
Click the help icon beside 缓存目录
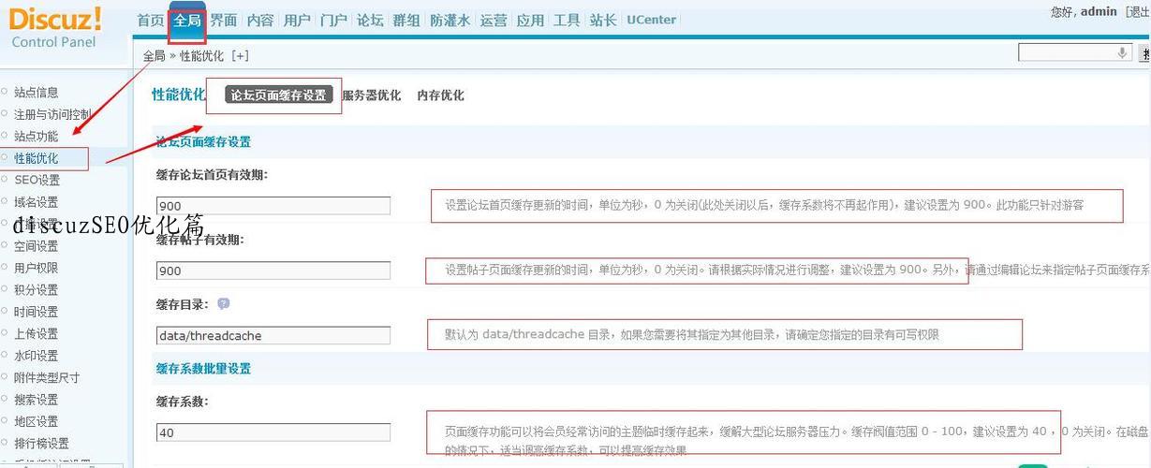[223, 304]
